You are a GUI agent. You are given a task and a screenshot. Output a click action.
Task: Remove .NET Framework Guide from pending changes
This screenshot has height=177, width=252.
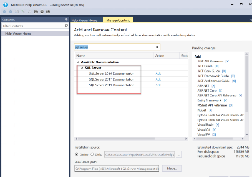coord(233,76)
